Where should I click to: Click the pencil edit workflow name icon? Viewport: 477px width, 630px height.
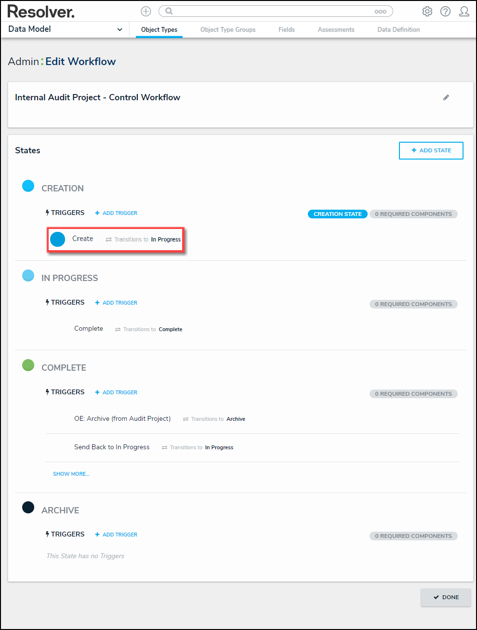446,97
